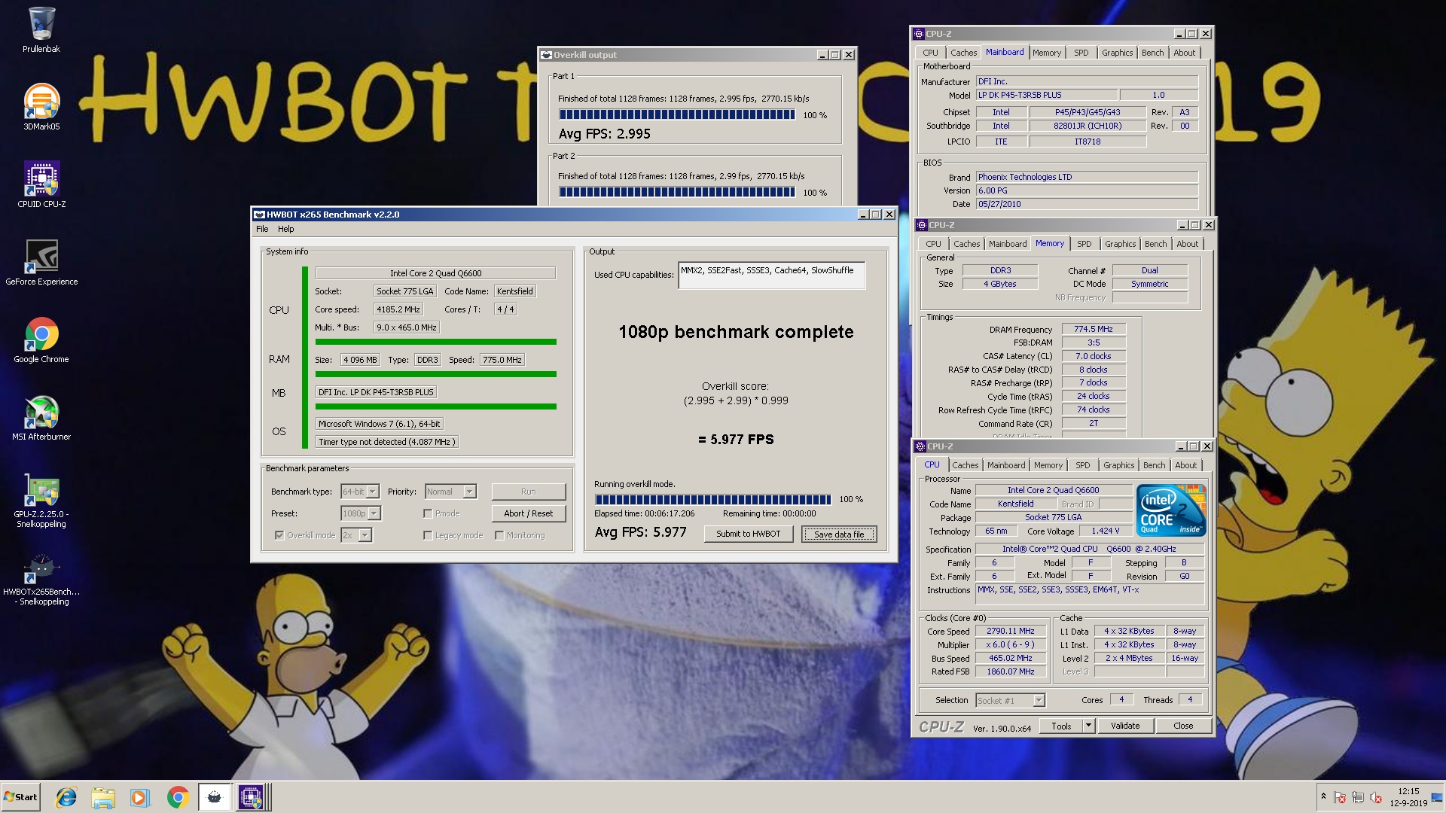This screenshot has width=1446, height=813.
Task: Open the MSI Afterburner desktop shortcut
Action: (x=41, y=417)
